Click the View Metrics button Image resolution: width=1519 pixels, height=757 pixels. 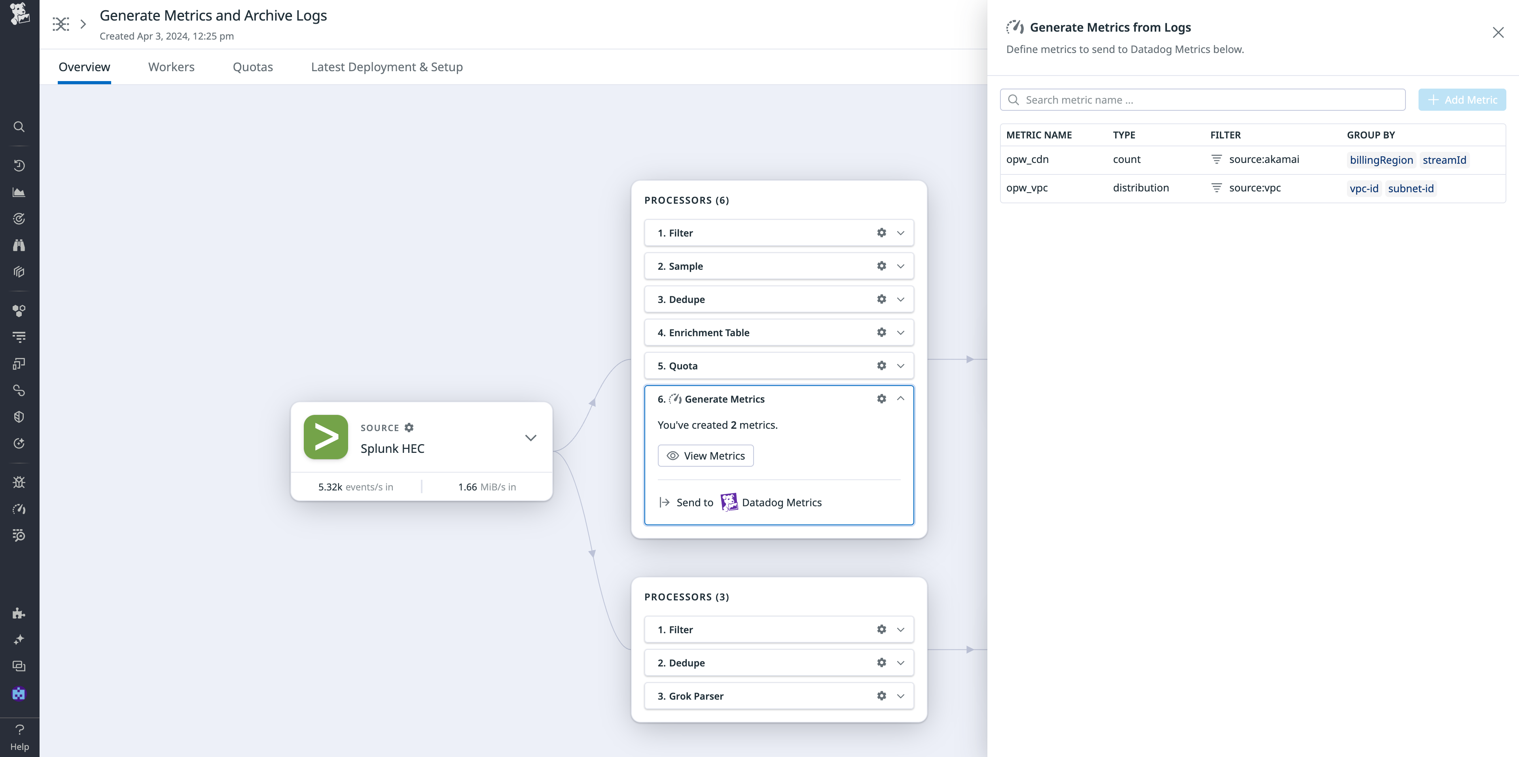click(705, 455)
